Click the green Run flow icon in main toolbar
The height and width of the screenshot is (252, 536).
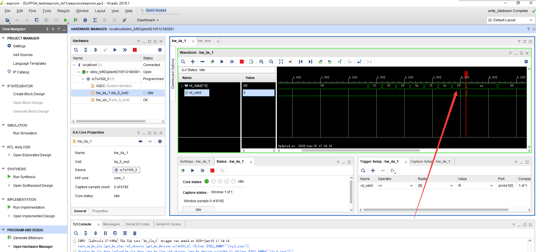pyautogui.click(x=66, y=20)
